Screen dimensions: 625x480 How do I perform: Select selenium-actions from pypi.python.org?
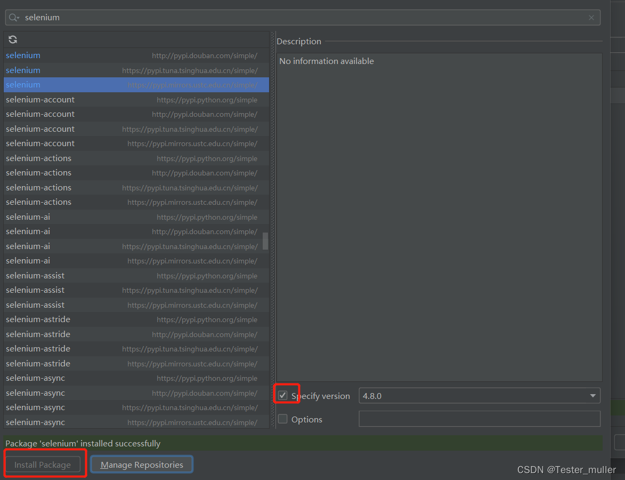(136, 158)
